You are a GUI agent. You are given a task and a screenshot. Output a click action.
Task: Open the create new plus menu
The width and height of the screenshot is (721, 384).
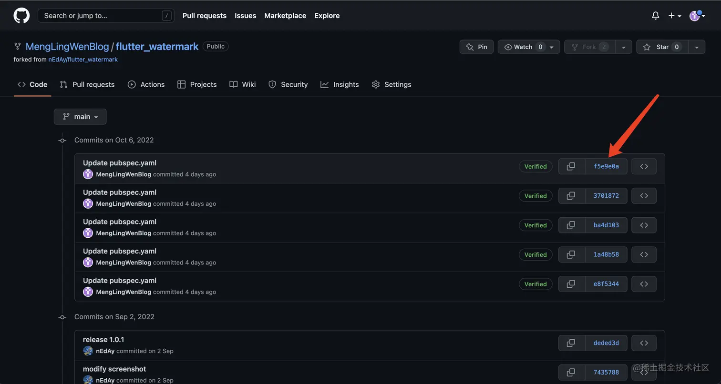(674, 16)
